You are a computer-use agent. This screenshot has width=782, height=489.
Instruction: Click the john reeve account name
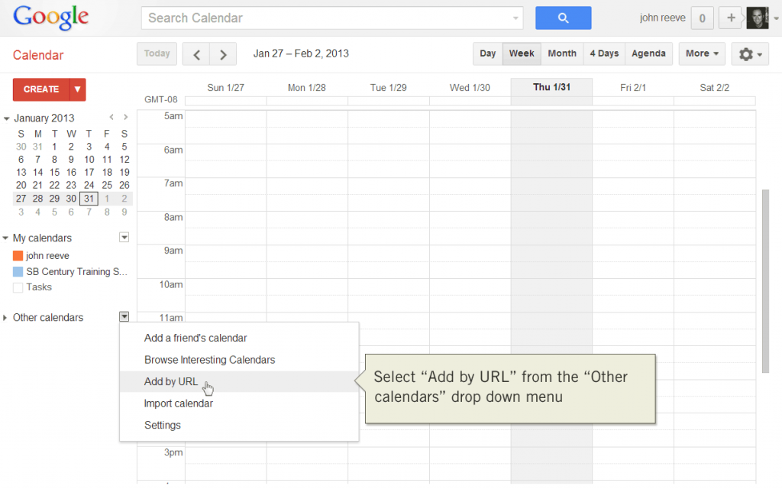[662, 18]
